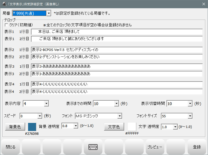The height and width of the screenshot is (155, 208).
Task: Enable the クリア(初期値) checkbox
Action: [7, 25]
